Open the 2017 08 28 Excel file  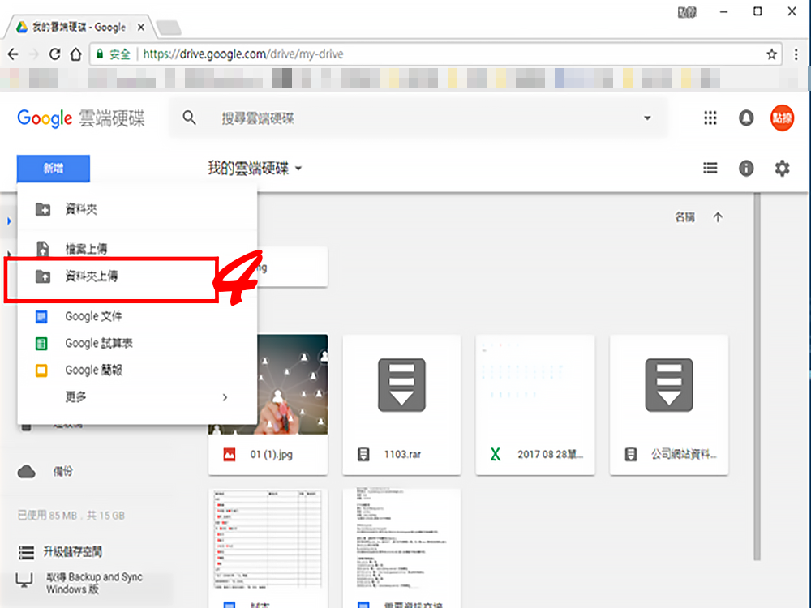[534, 405]
